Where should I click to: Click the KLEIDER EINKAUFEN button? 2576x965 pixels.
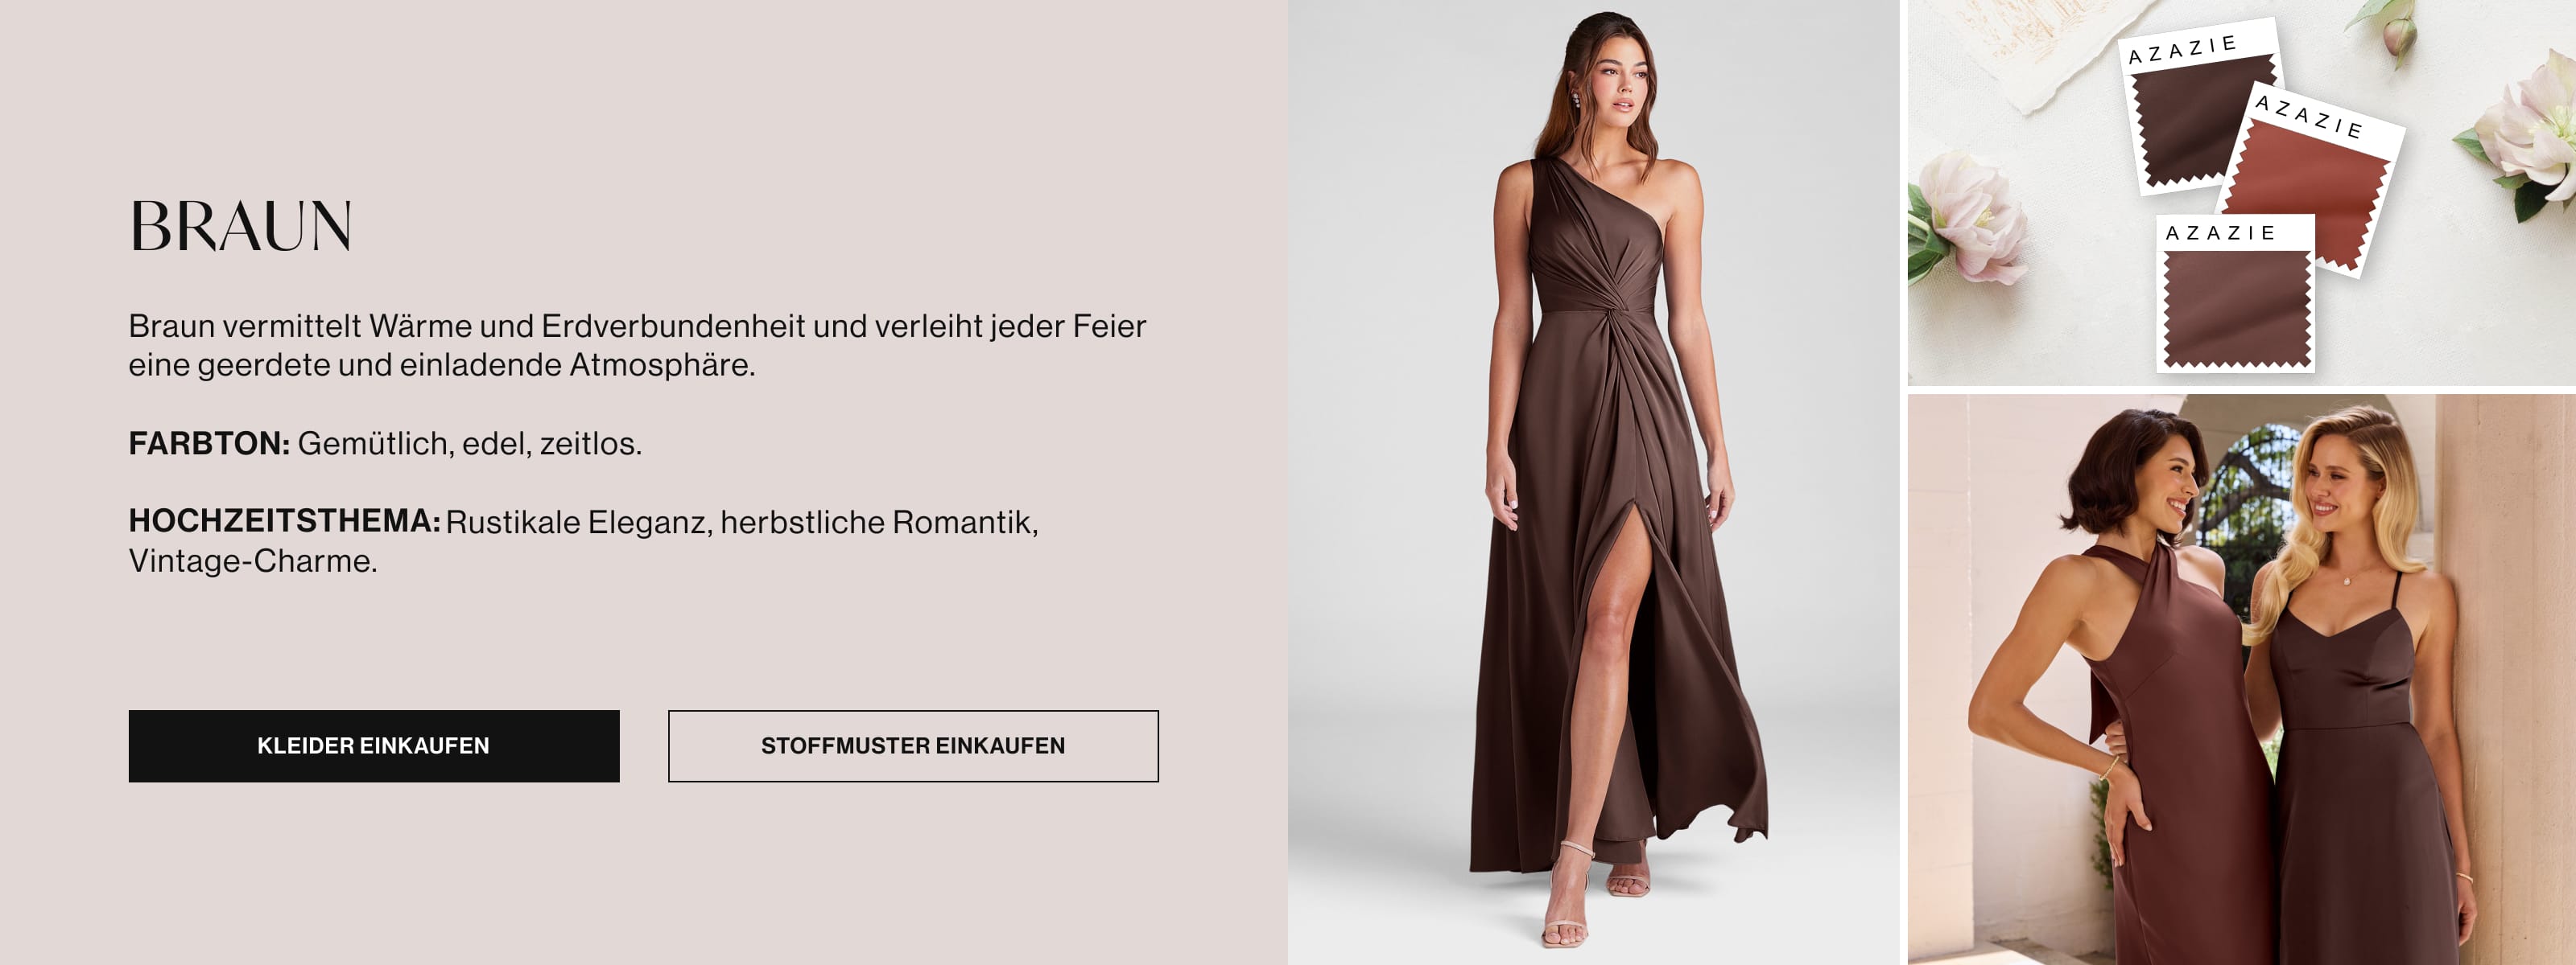374,746
